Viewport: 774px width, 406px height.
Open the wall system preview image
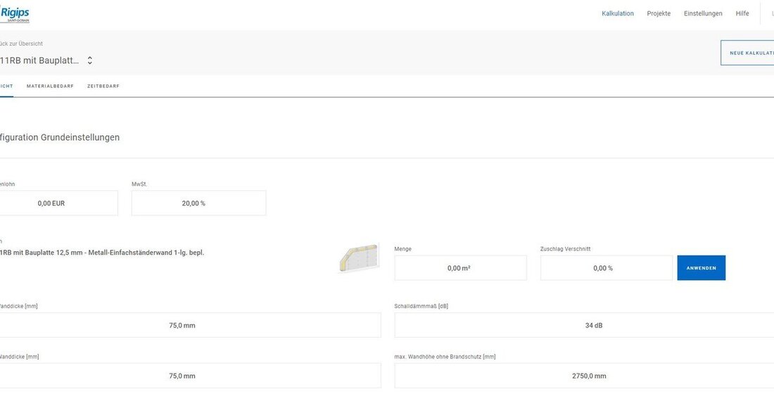click(x=359, y=258)
